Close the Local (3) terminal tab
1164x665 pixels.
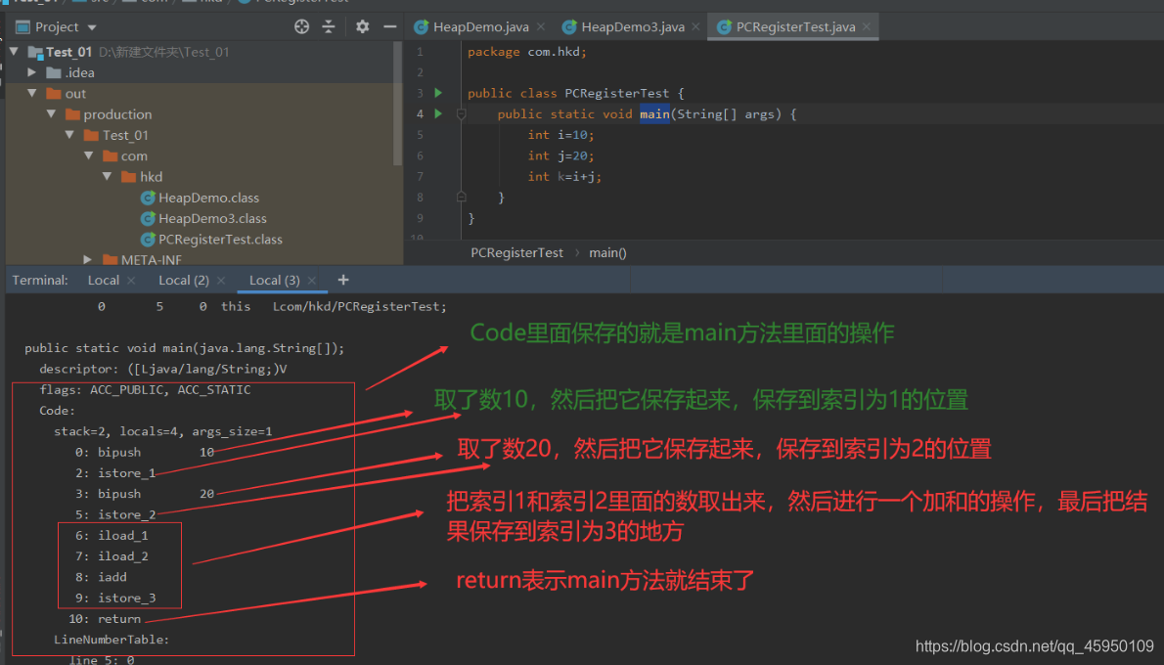click(x=312, y=280)
